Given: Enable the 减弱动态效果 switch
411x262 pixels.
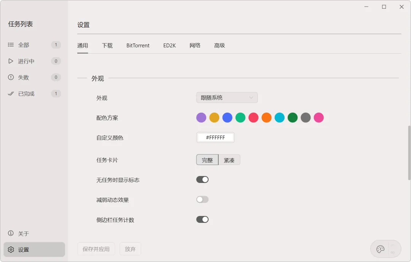Looking at the screenshot, I should [x=202, y=199].
